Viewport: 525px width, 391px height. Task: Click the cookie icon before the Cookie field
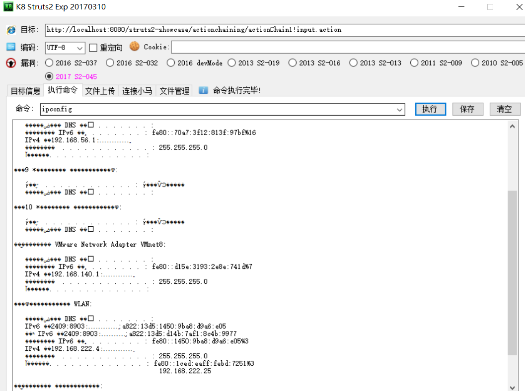click(x=134, y=47)
